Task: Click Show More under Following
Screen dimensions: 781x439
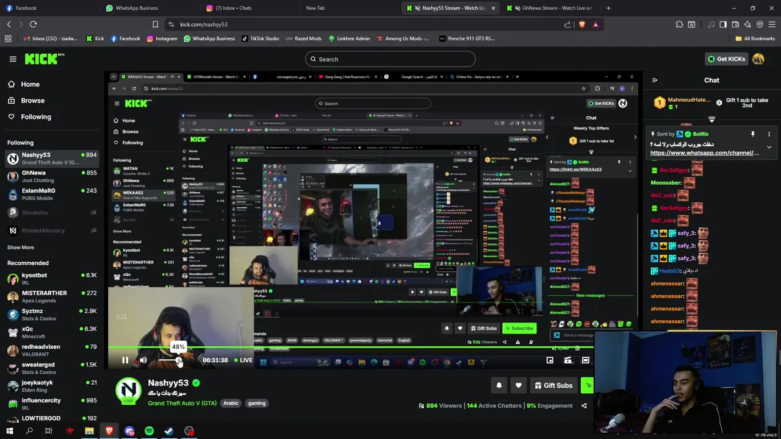Action: (21, 248)
